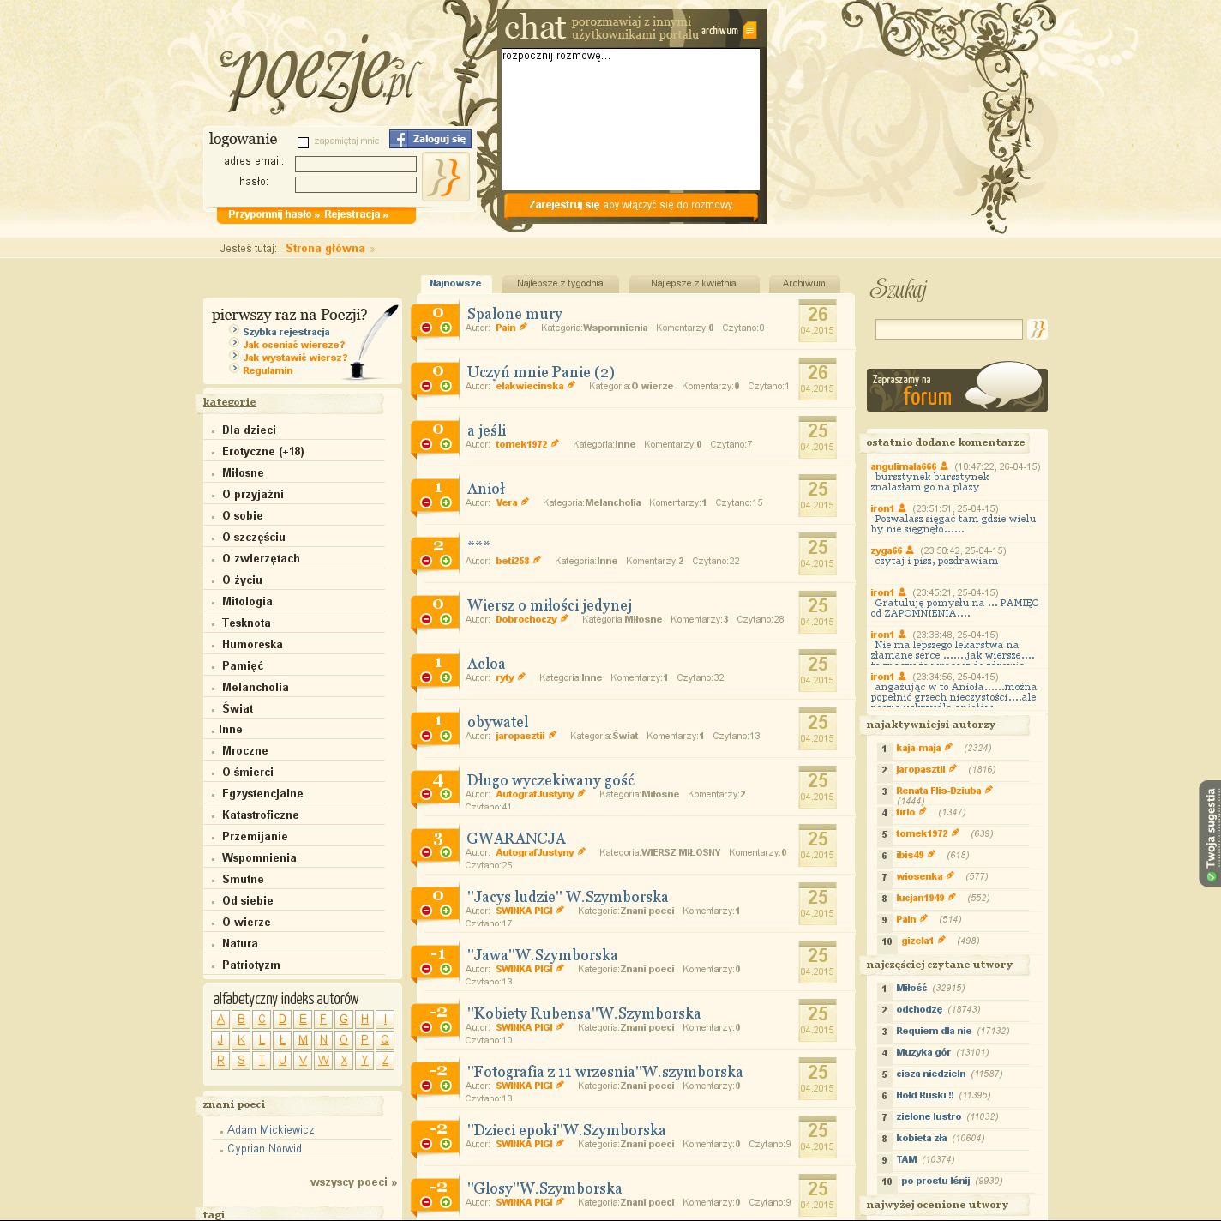Open author 'elakwiecinska' profile
This screenshot has height=1221, width=1221.
[530, 386]
